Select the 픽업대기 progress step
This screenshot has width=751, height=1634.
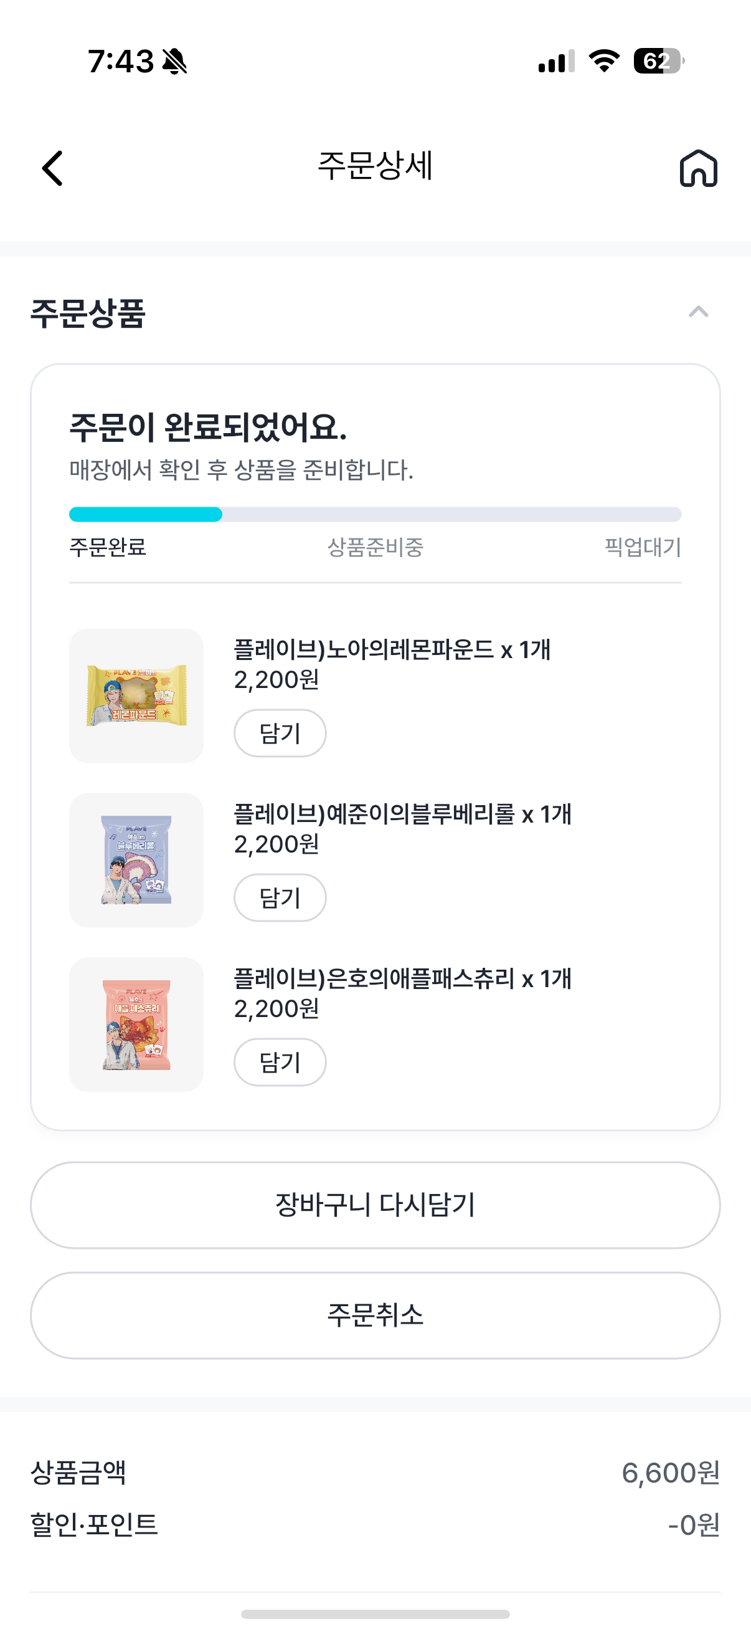(x=642, y=547)
